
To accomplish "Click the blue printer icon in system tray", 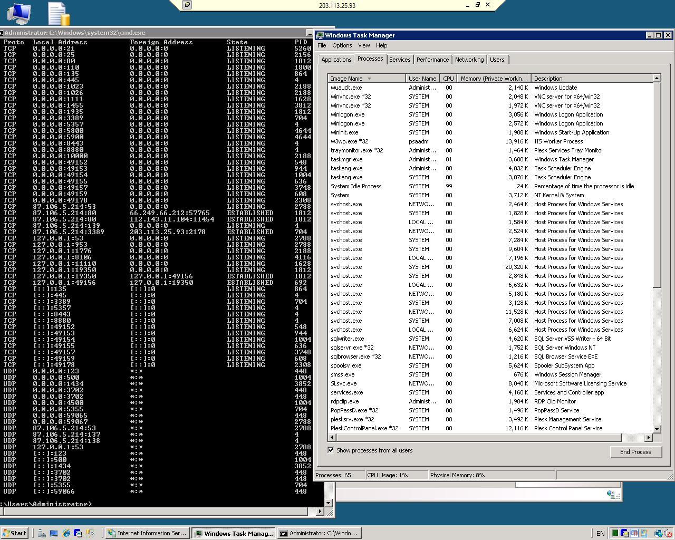I will (624, 533).
